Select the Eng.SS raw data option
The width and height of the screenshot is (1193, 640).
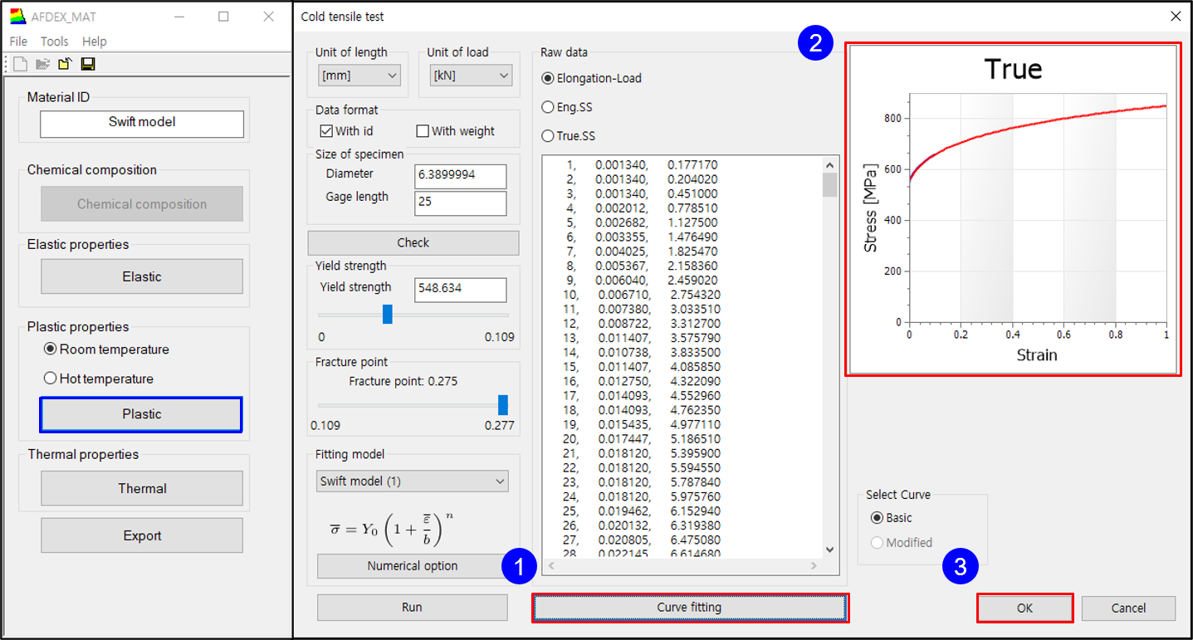pyautogui.click(x=567, y=107)
